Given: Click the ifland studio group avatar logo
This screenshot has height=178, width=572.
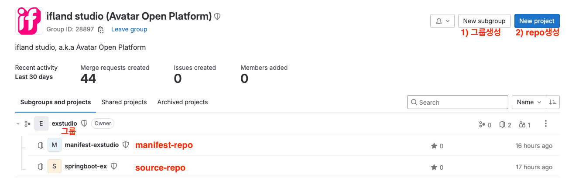Looking at the screenshot, I should pos(29,21).
